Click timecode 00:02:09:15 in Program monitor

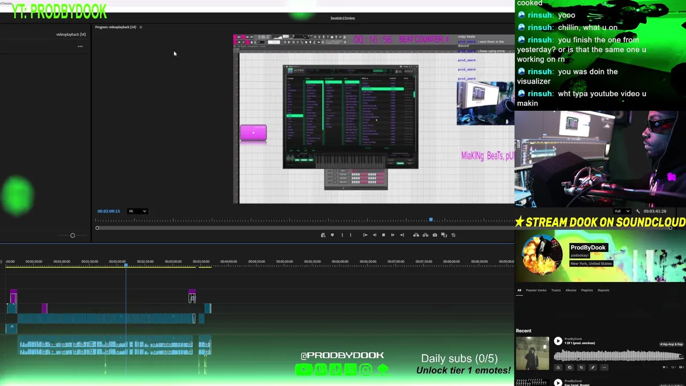tap(109, 211)
